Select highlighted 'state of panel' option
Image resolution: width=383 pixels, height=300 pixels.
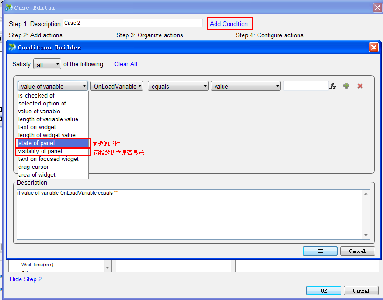tap(53, 143)
